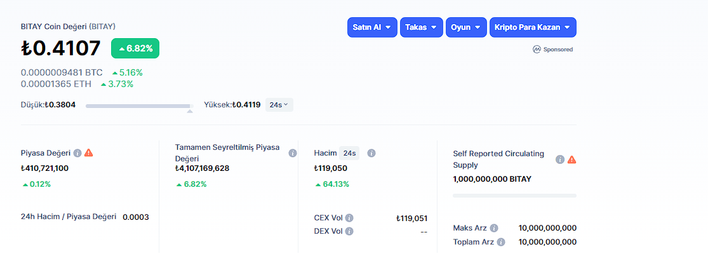This screenshot has width=708, height=263.
Task: Show Maks Arz info icon
Action: pos(494,228)
